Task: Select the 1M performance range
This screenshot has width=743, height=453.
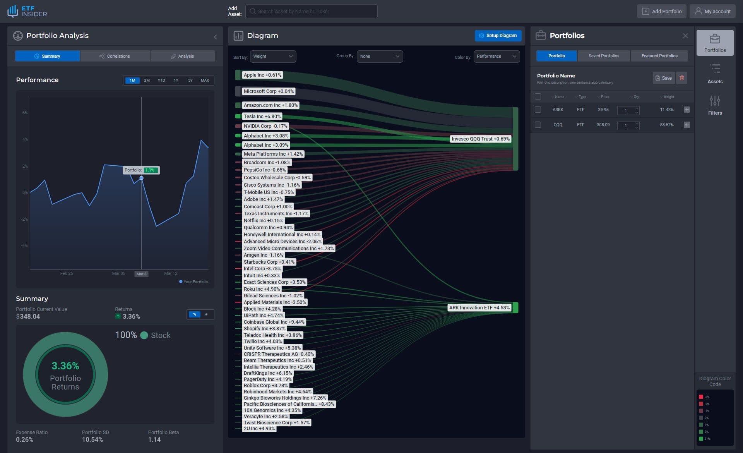Action: pyautogui.click(x=132, y=80)
